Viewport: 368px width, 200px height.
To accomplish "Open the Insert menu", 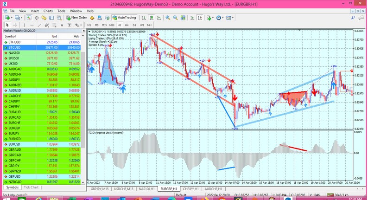I will coord(35,11).
